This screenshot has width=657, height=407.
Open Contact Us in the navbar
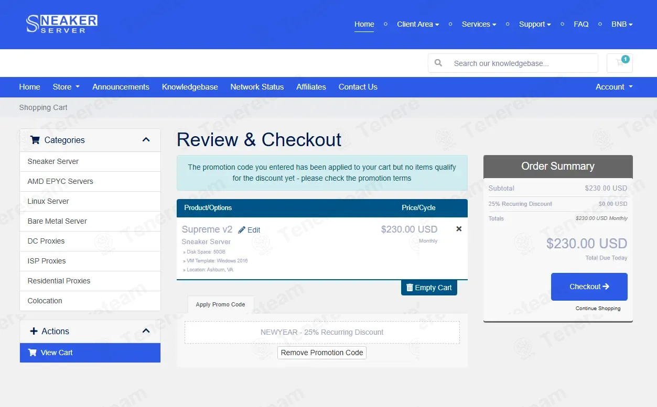[358, 87]
